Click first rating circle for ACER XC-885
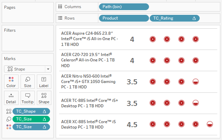This screenshot has width=222, height=140. click(x=153, y=124)
